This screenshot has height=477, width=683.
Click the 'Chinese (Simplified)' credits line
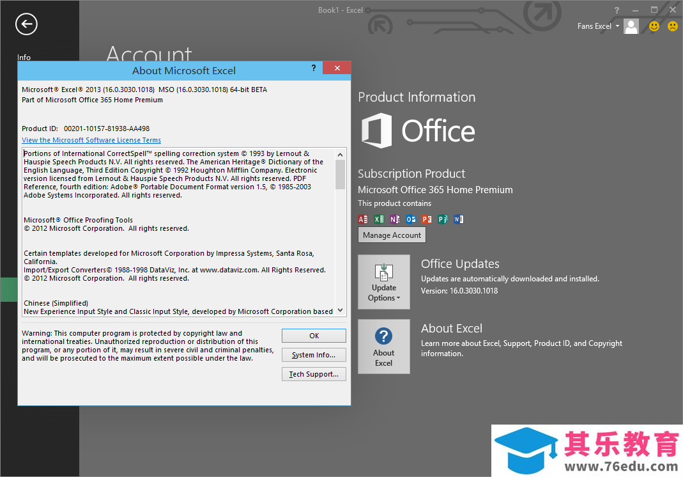[56, 303]
